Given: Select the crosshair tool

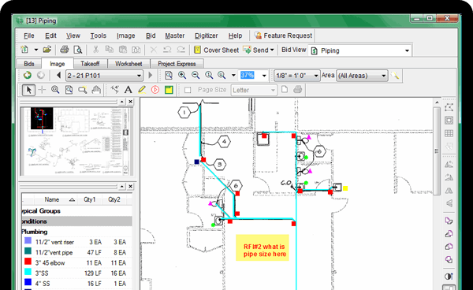Looking at the screenshot, I should tap(42, 90).
